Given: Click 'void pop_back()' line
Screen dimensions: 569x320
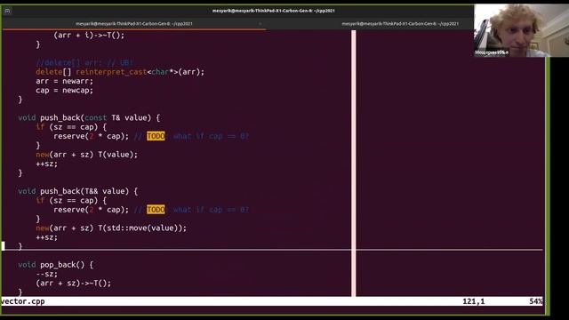Looking at the screenshot, I should 55,265.
